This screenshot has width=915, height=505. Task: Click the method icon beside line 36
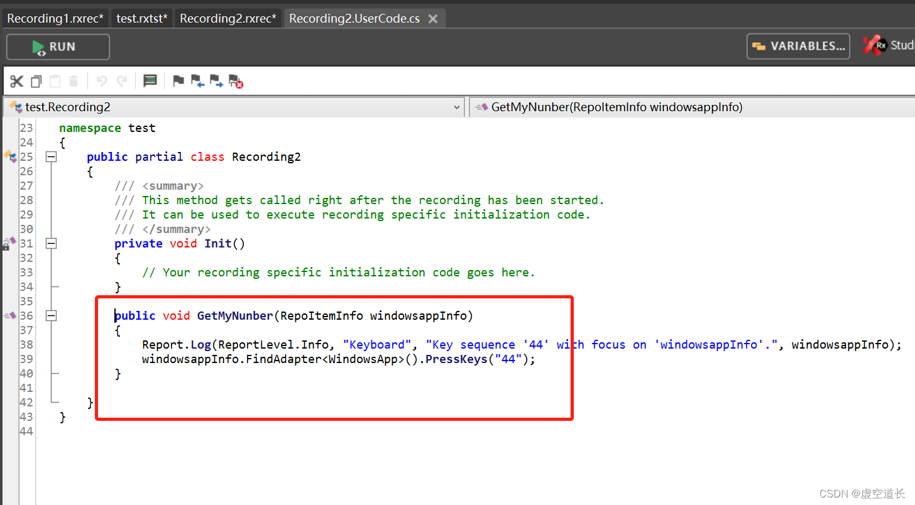pos(9,315)
